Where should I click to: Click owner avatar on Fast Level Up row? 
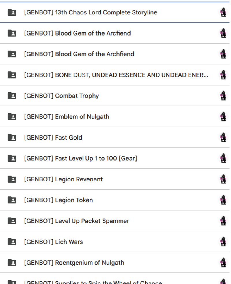click(x=223, y=158)
